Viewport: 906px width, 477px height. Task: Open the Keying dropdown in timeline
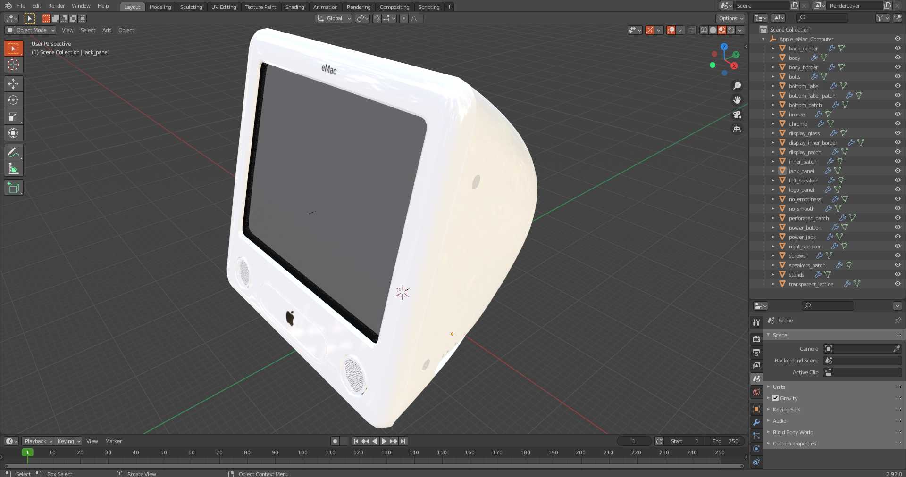68,441
